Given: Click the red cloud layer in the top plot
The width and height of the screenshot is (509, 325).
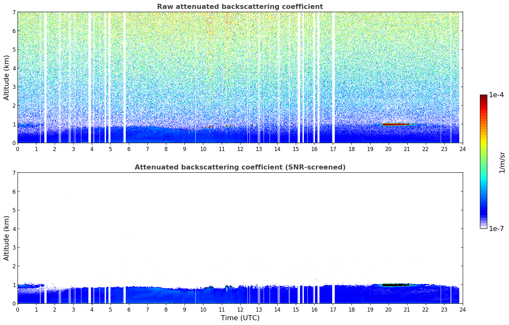Looking at the screenshot, I should pyautogui.click(x=395, y=124).
